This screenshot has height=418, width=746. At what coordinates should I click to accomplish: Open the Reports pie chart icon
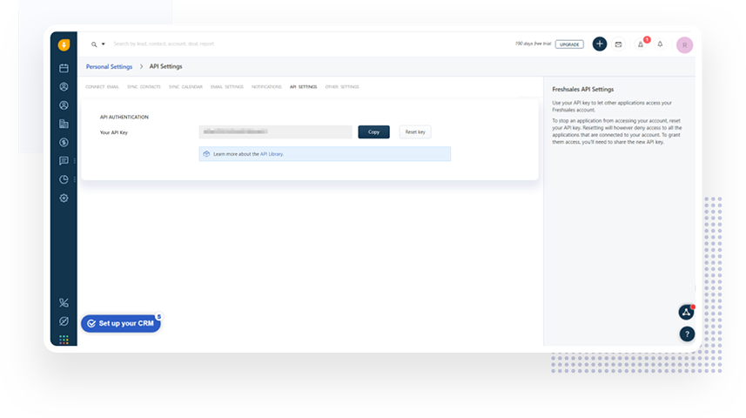coord(64,179)
